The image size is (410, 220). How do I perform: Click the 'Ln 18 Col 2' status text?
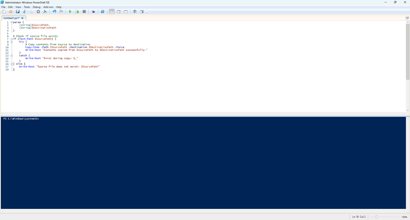pyautogui.click(x=359, y=217)
